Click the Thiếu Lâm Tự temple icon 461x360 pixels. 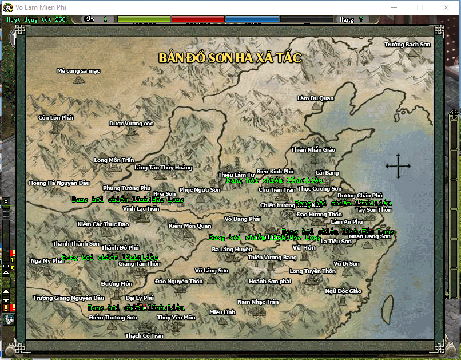tap(237, 165)
